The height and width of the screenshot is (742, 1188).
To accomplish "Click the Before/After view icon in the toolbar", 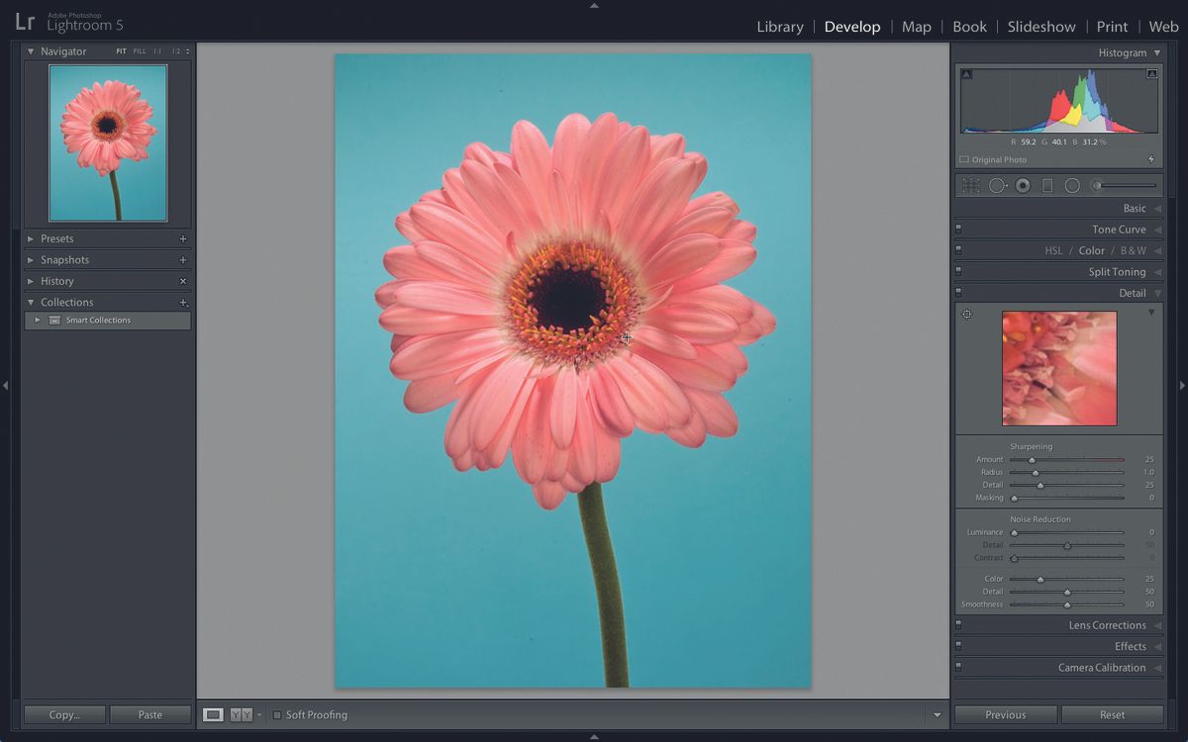I will 241,714.
